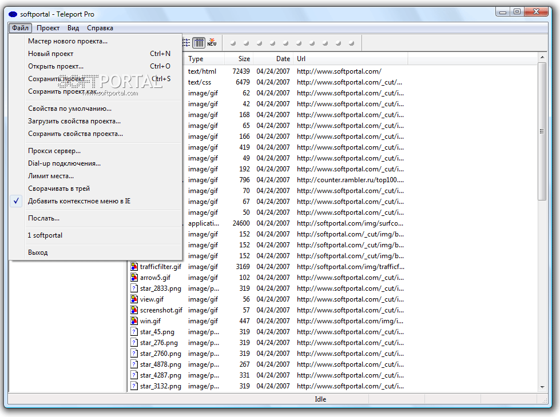Viewport: 560px width, 417px height.
Task: Click the file list scrollbar down arrow
Action: tap(542, 387)
